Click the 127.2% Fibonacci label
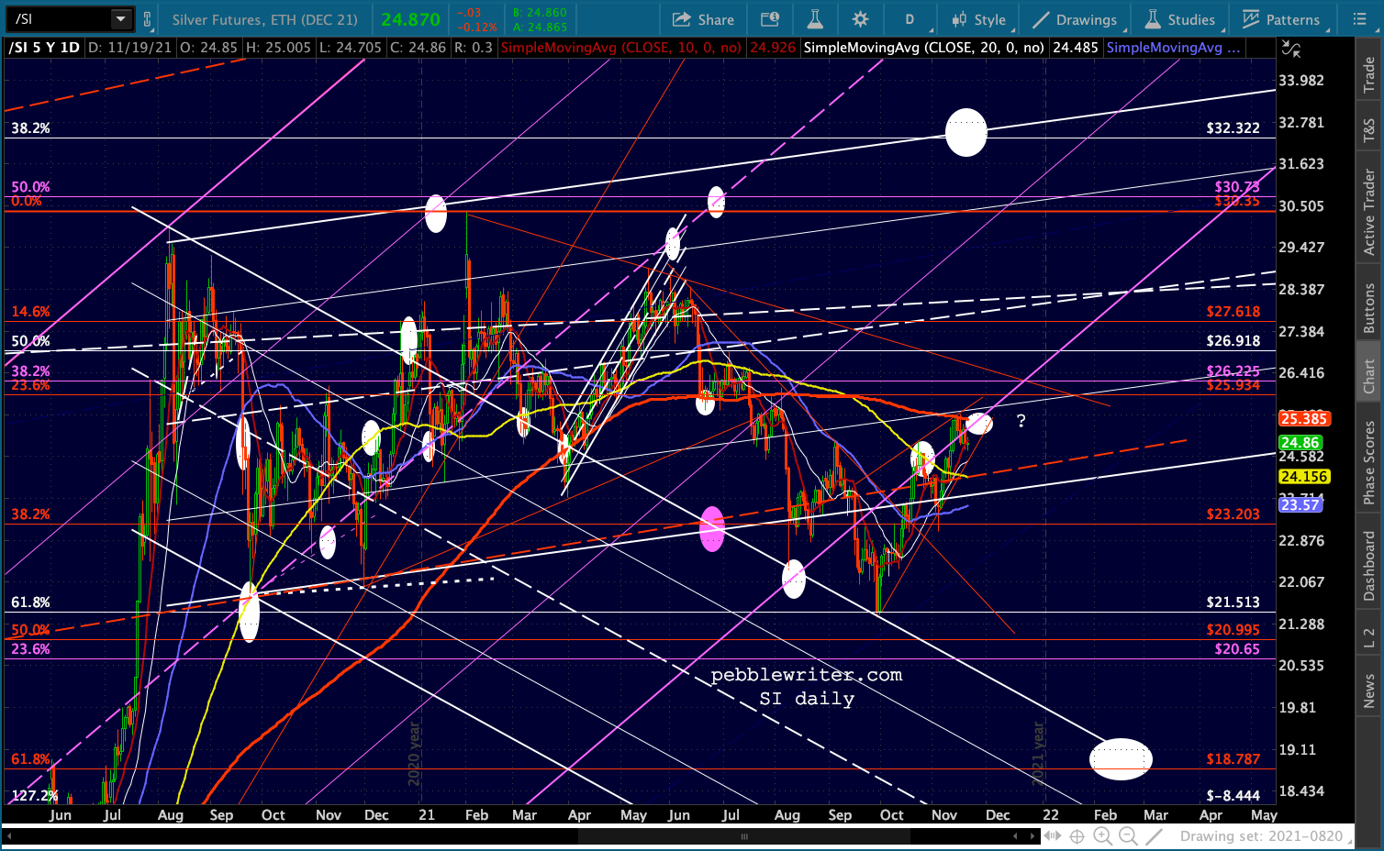The height and width of the screenshot is (851, 1384). (x=35, y=796)
